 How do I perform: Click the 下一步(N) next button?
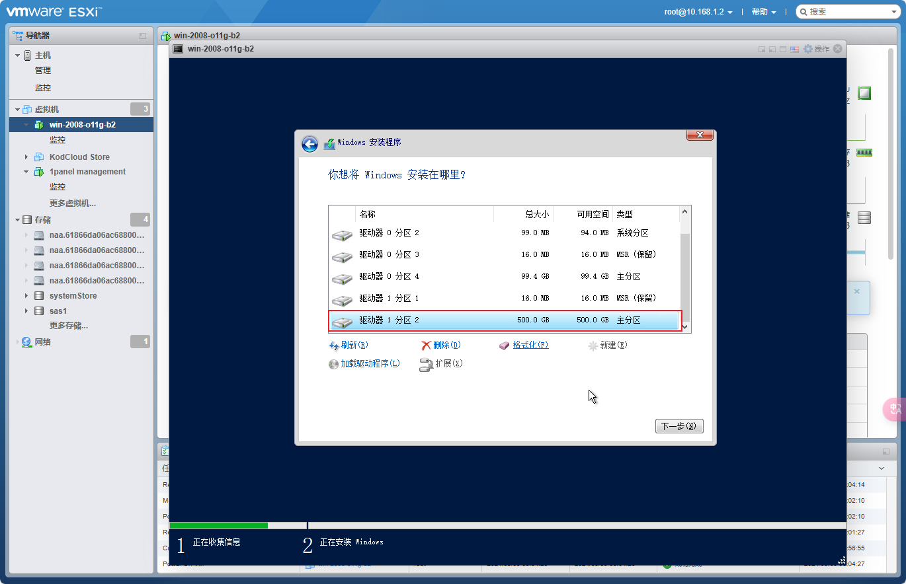click(x=679, y=426)
